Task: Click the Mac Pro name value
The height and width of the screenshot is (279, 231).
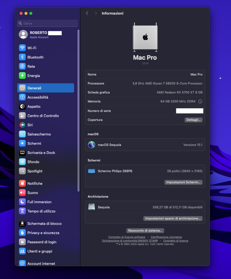Action: 196,75
